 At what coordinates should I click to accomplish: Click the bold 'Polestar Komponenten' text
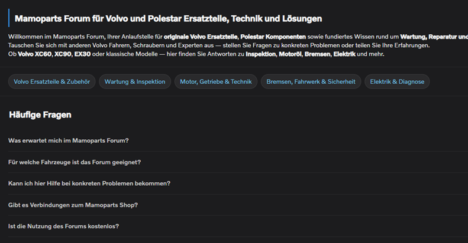pos(273,37)
